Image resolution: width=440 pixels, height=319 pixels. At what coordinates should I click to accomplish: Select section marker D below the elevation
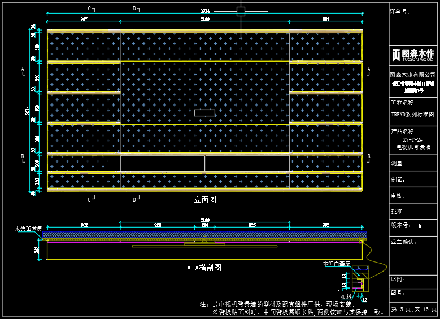tap(135, 199)
